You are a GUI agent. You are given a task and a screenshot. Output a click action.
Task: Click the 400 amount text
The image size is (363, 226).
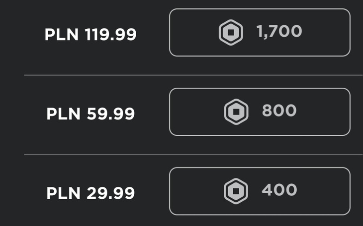pyautogui.click(x=279, y=190)
